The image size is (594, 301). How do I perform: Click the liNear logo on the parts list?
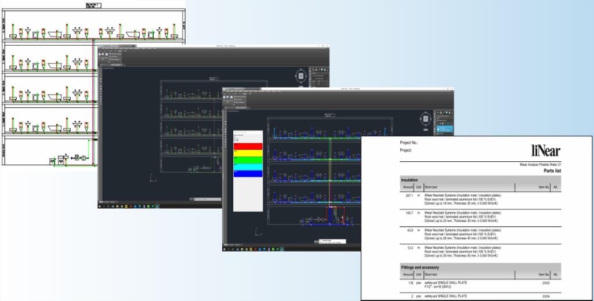[x=545, y=151]
